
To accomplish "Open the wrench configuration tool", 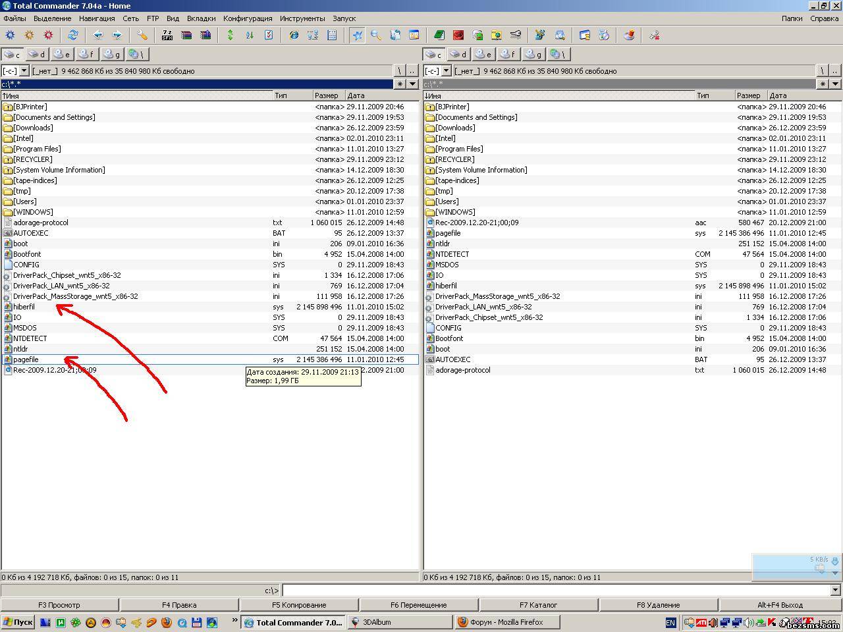I will (x=142, y=35).
